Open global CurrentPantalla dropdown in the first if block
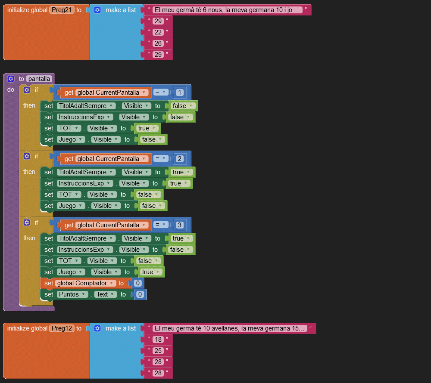 pyautogui.click(x=112, y=93)
